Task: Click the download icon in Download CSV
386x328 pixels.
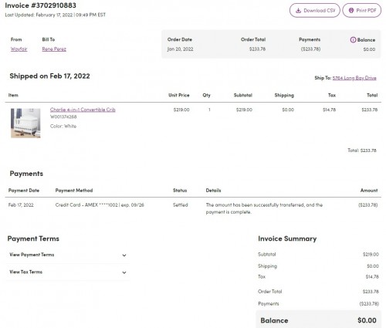Action: 298,11
